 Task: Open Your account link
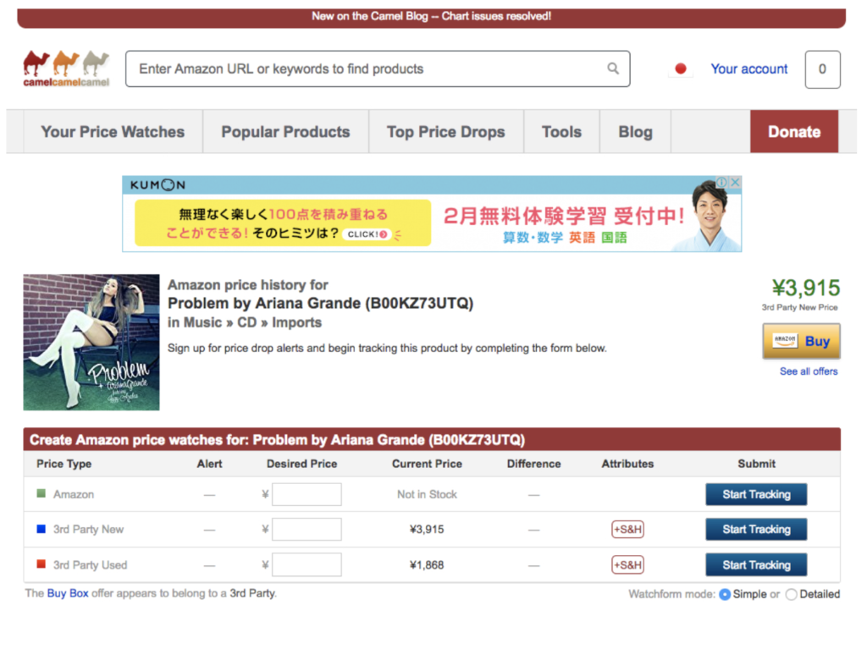coord(748,69)
